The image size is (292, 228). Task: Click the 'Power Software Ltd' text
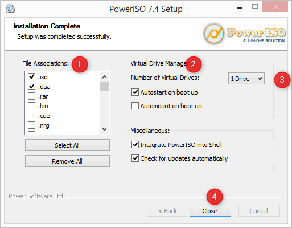36,196
